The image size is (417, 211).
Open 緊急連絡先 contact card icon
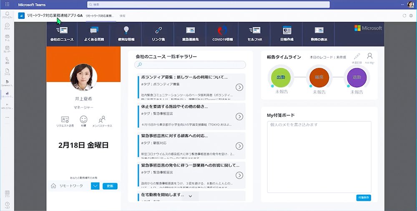(191, 30)
